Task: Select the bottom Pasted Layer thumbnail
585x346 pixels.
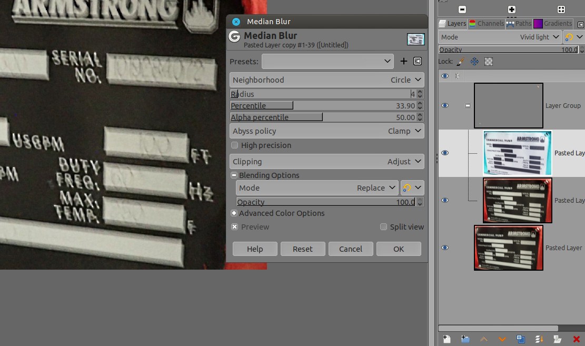Action: click(x=509, y=248)
